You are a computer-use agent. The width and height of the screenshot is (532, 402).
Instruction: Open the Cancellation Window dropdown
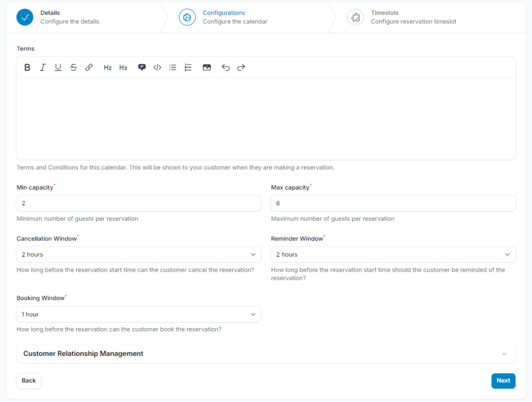click(138, 254)
